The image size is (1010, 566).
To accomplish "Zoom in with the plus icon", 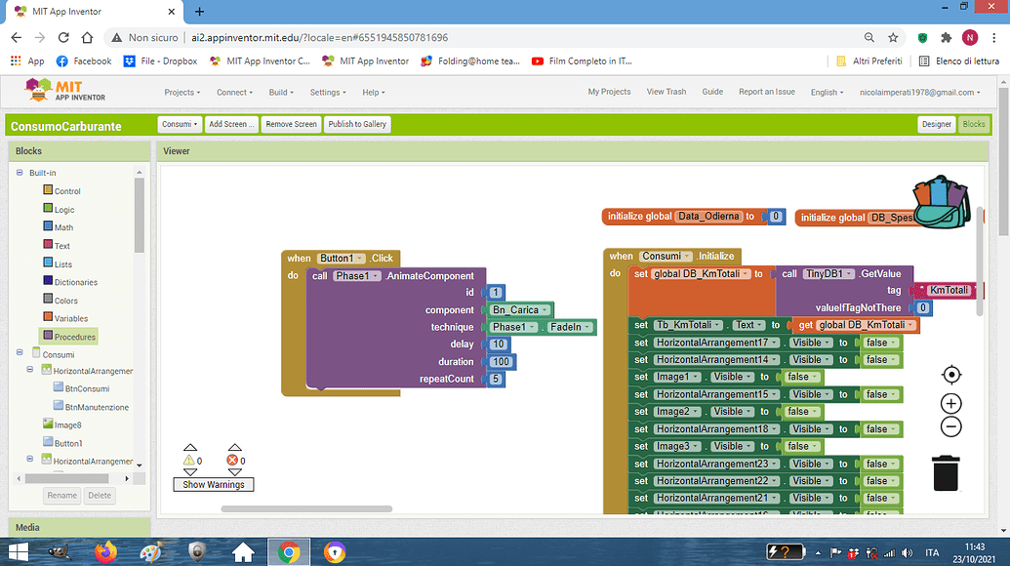I will [x=950, y=404].
